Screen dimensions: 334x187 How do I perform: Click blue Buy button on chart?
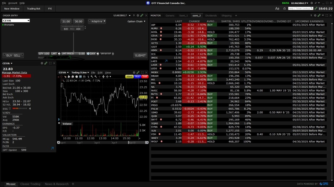coord(137,76)
